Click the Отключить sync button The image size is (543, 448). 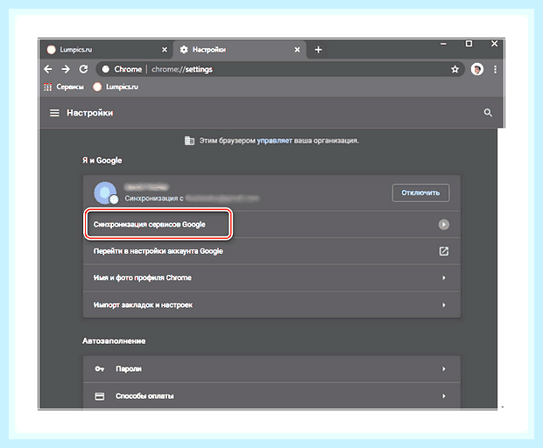[x=420, y=192]
